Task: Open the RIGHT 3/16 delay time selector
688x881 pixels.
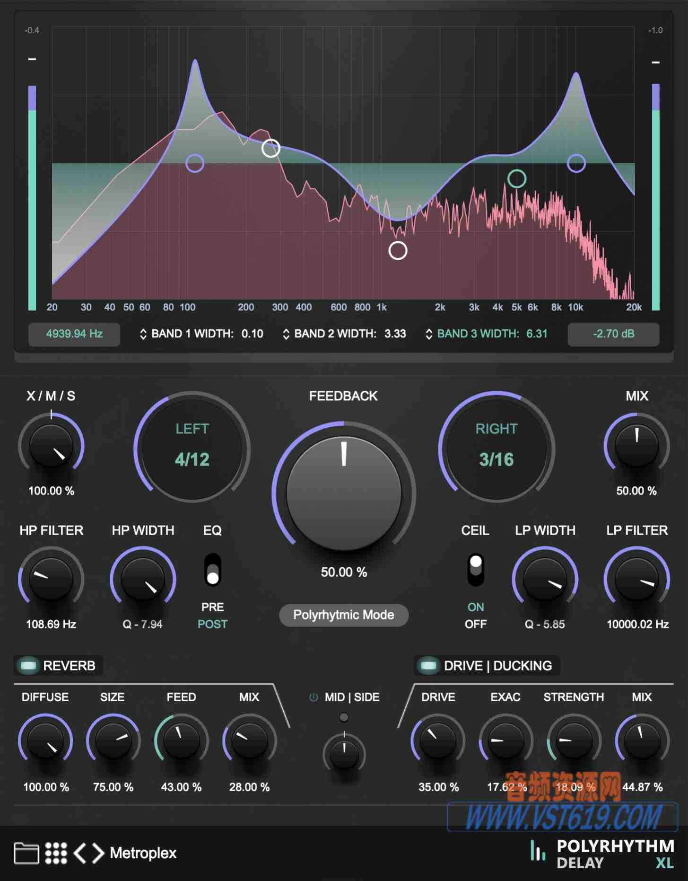Action: (x=496, y=447)
